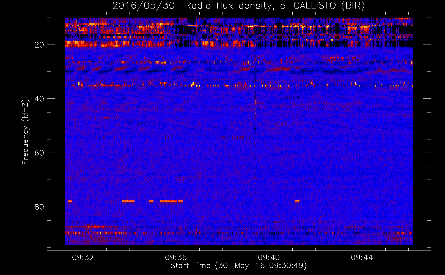Click the 09:36 time tick label
Image resolution: width=445 pixels, height=275 pixels.
(x=176, y=258)
